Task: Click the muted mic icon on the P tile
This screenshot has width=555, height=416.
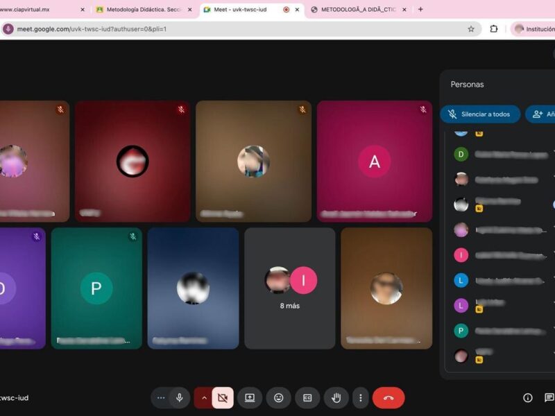Action: tap(133, 236)
